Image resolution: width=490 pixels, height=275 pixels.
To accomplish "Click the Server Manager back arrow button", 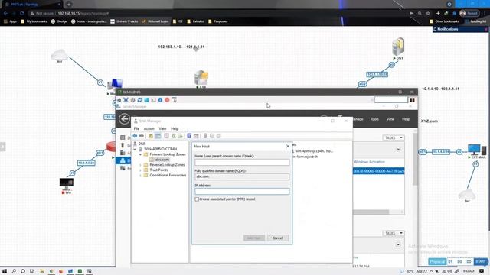I will click(124, 119).
